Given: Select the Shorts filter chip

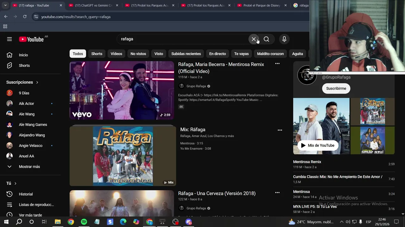Looking at the screenshot, I should [x=97, y=54].
